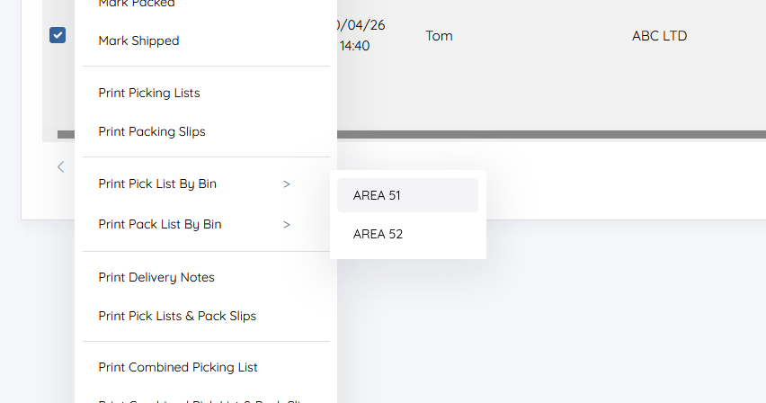Click the Tom cell in the order row
This screenshot has height=403, width=766.
coord(439,36)
